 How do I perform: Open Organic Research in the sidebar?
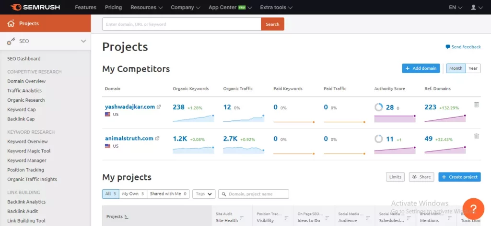click(x=26, y=100)
